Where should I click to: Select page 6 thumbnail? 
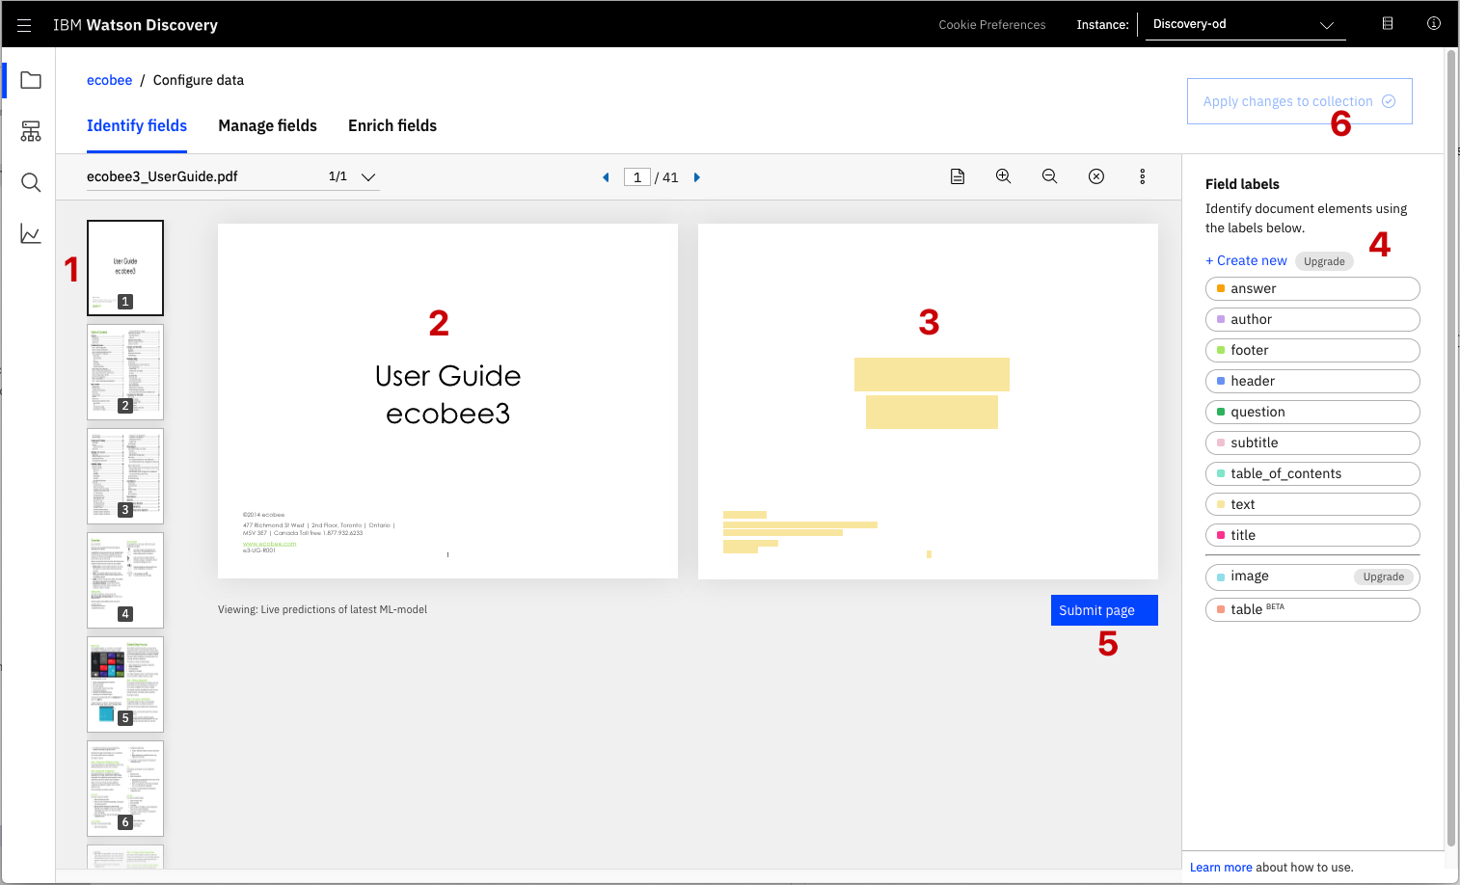125,789
